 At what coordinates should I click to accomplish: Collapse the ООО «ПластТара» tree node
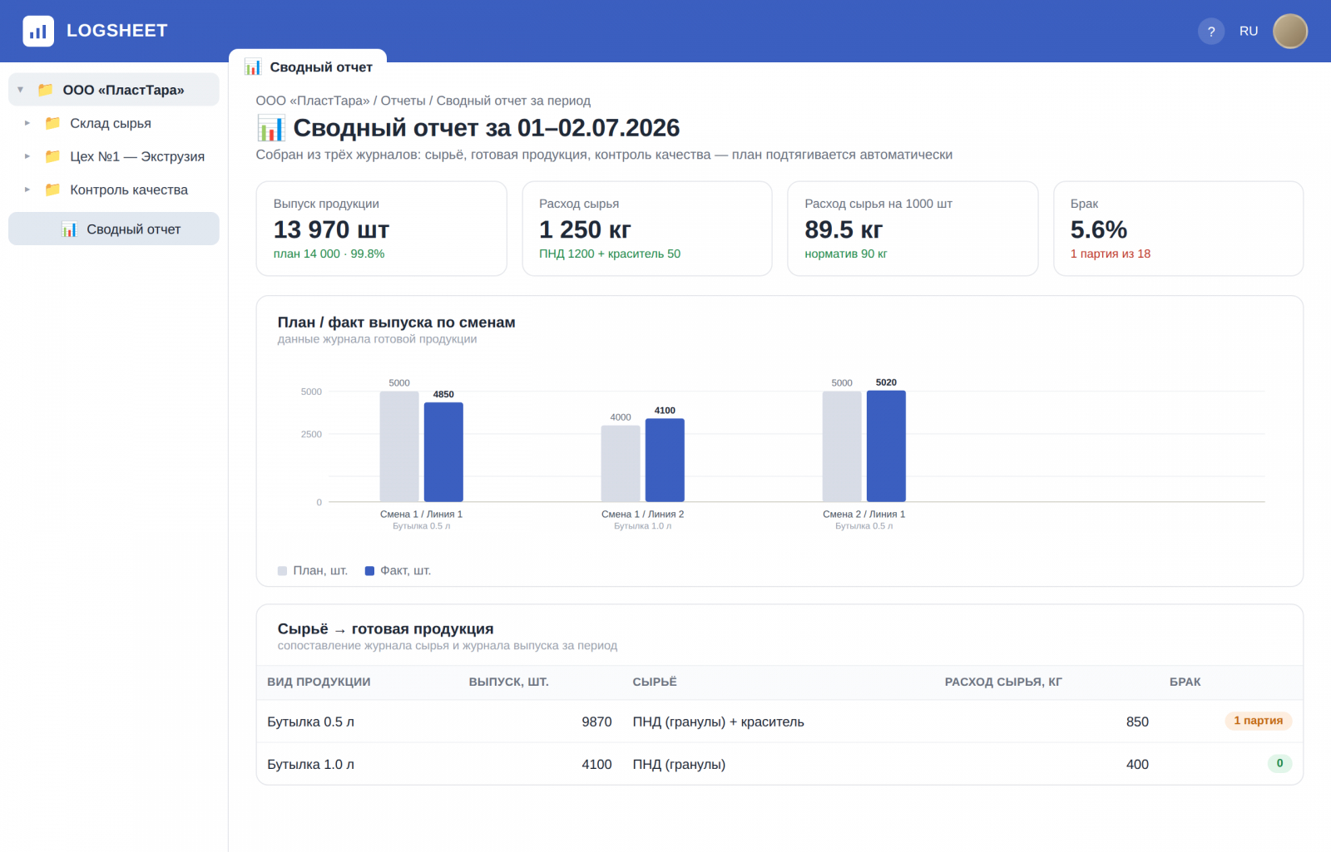pyautogui.click(x=21, y=90)
